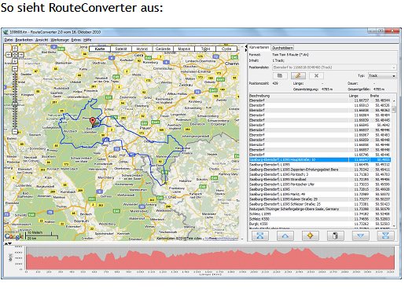Image resolution: width=412 pixels, height=299 pixels.
Task: Pan the map down with the arrow control
Action: pyautogui.click(x=15, y=61)
